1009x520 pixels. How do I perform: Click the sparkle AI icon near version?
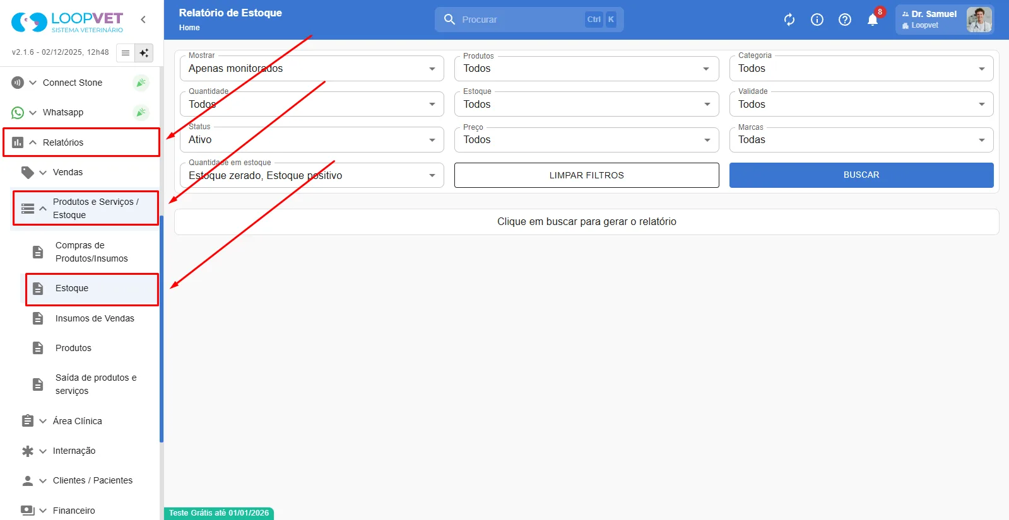(144, 53)
